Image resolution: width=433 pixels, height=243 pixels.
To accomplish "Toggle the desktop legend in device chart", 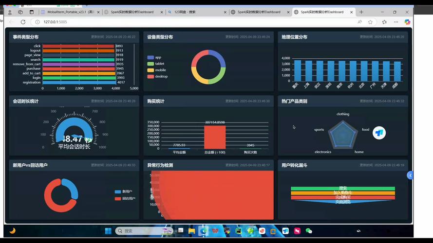I will [157, 76].
